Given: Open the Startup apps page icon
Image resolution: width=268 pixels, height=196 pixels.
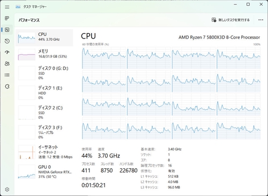Looking at the screenshot, I should click(7, 52).
